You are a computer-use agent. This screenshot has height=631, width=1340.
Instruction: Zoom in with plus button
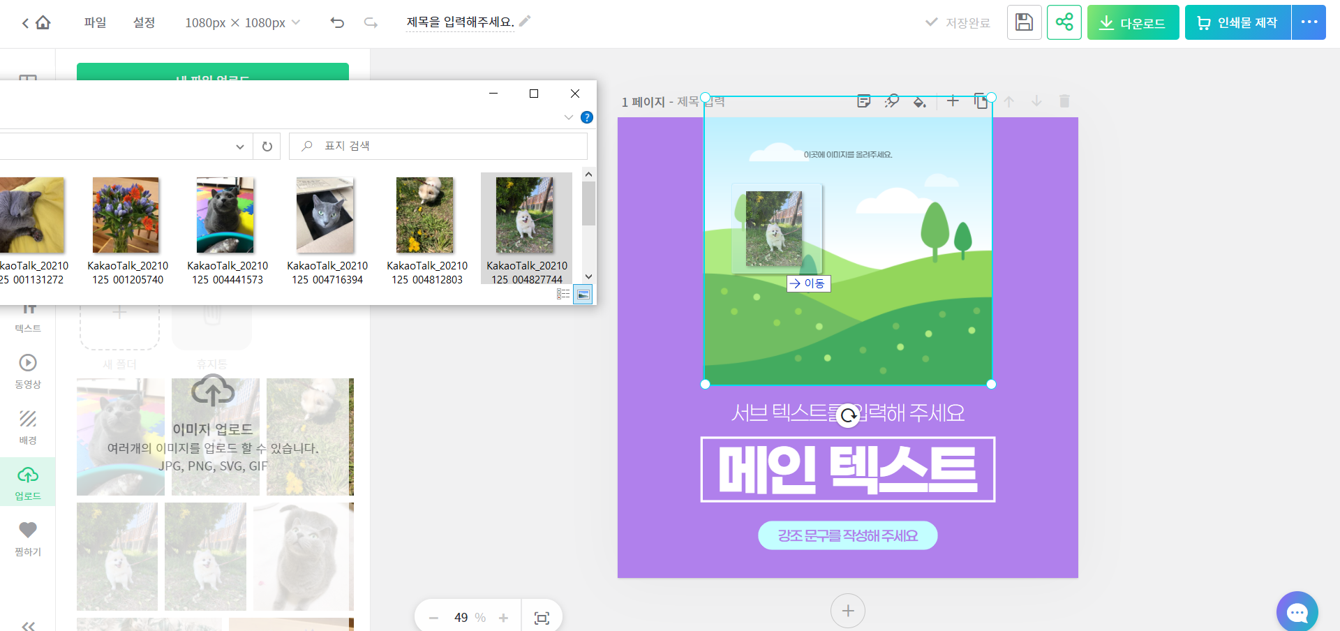click(503, 618)
